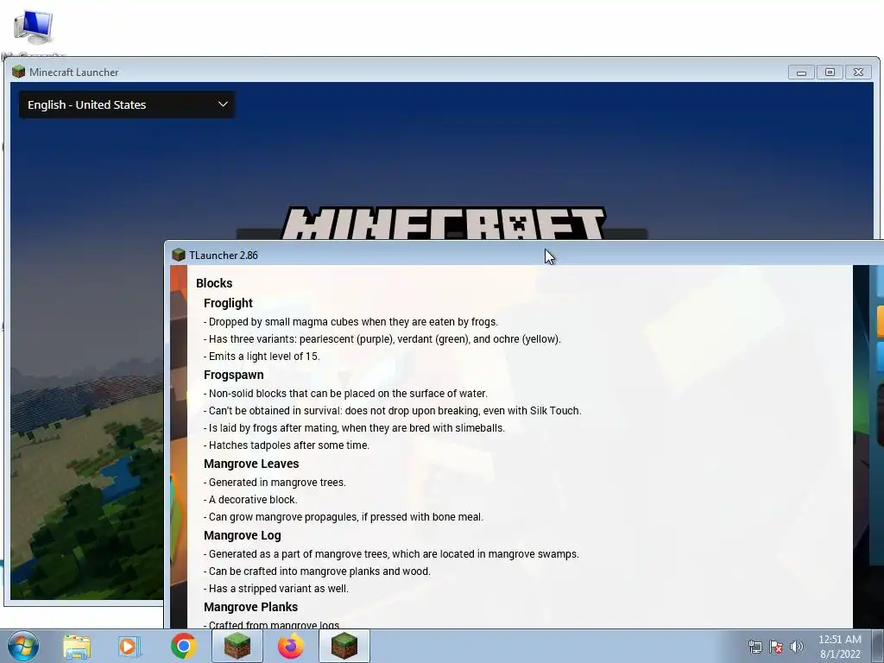Open Firefox from the taskbar
Image resolution: width=884 pixels, height=663 pixels.
click(x=291, y=646)
